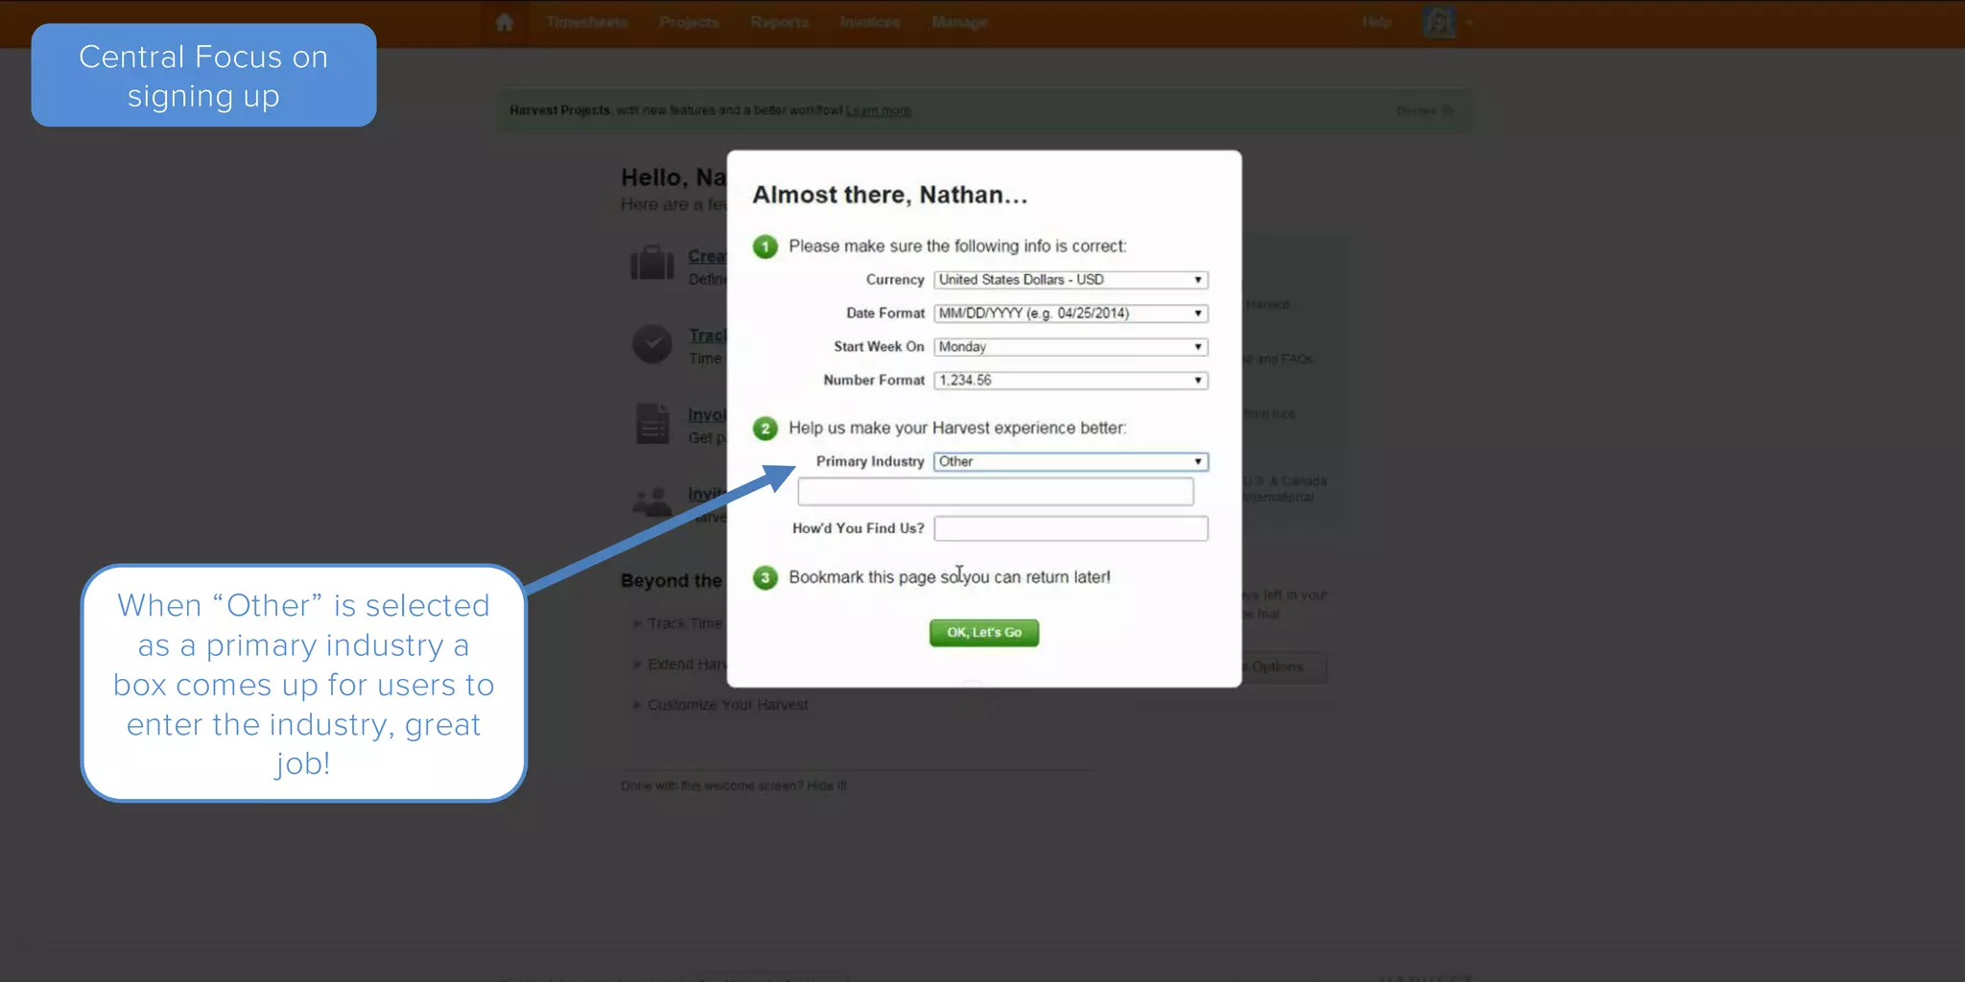Open the Currency dropdown

coord(1071,280)
